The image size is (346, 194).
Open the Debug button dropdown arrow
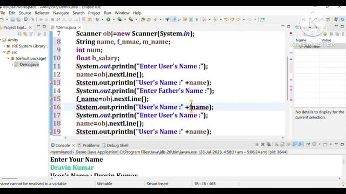click(103, 19)
